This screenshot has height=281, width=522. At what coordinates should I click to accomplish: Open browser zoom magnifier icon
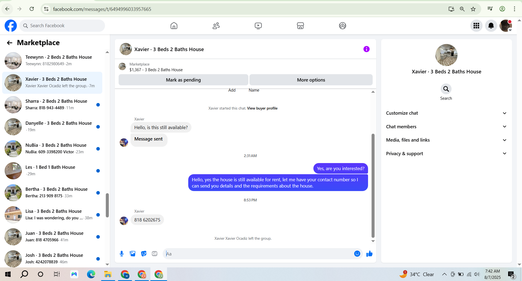[x=462, y=9]
